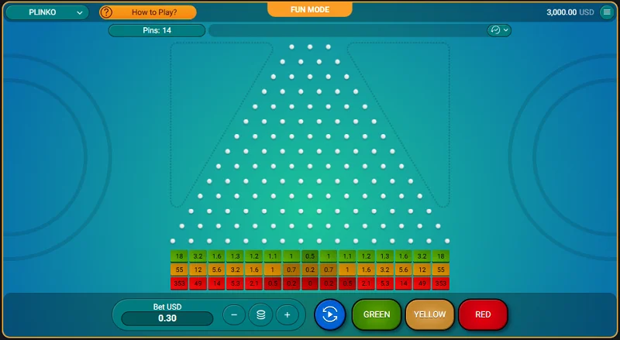Open the hamburger menu icon
620x340 pixels.
coord(606,12)
